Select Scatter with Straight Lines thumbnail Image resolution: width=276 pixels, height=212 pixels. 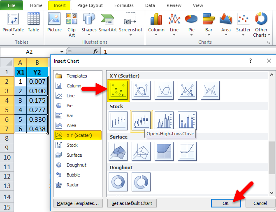tap(210, 90)
